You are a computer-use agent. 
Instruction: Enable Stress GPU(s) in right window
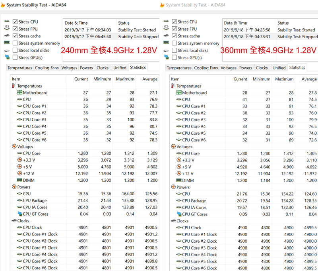pos(174,57)
